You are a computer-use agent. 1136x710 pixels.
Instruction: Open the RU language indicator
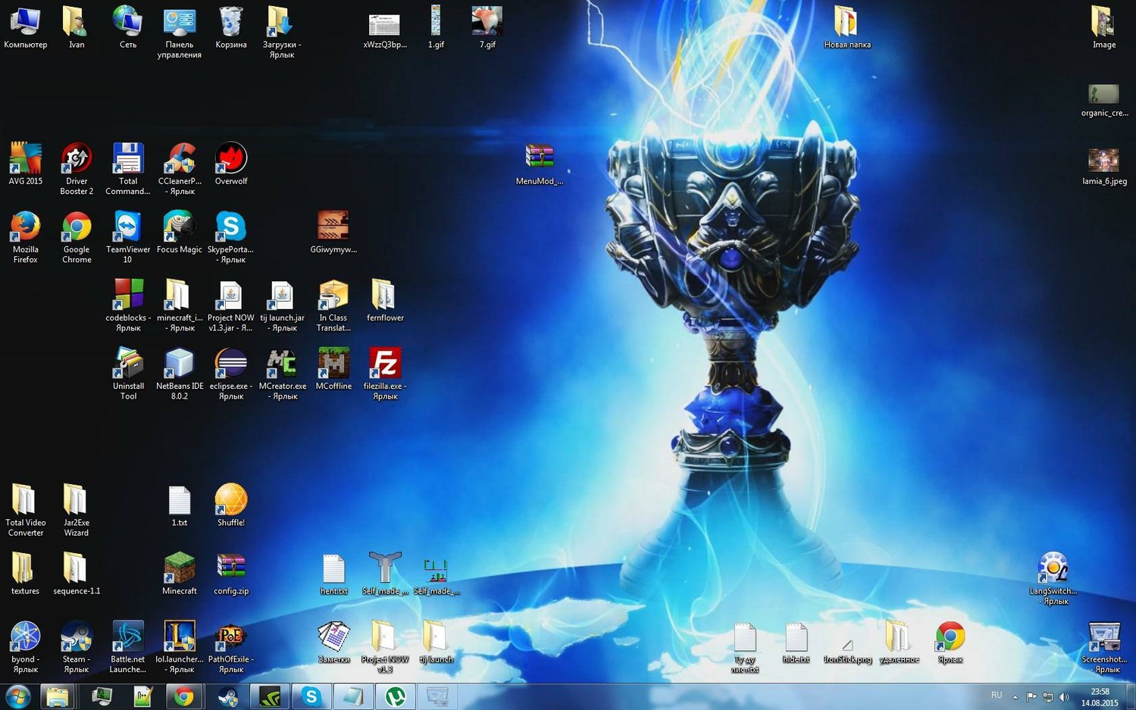997,696
